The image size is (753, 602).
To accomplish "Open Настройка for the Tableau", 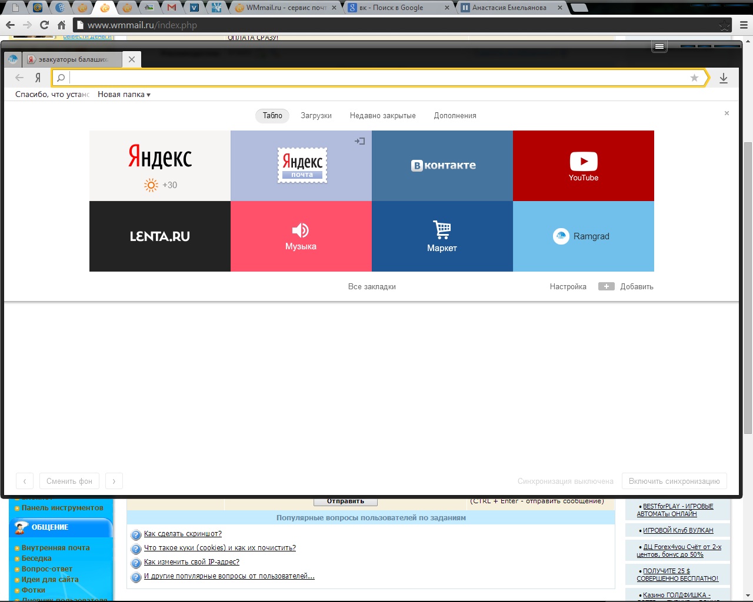I will (x=568, y=287).
